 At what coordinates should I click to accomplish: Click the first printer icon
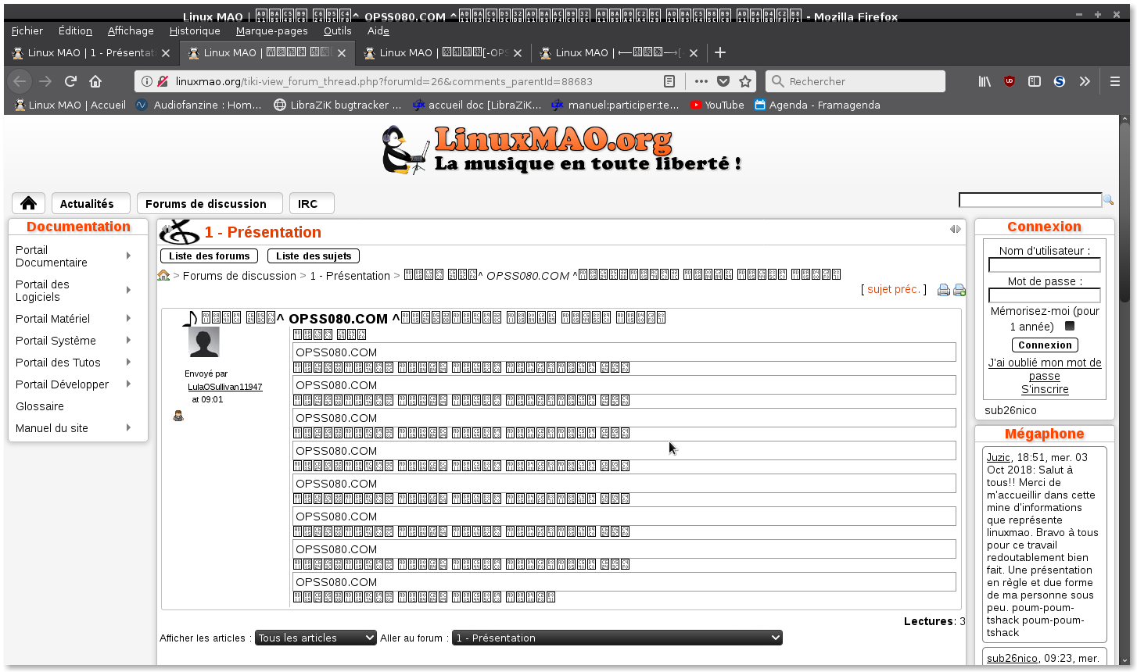coord(944,290)
